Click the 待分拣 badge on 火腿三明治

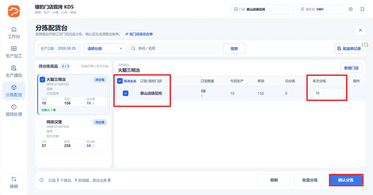[100, 80]
